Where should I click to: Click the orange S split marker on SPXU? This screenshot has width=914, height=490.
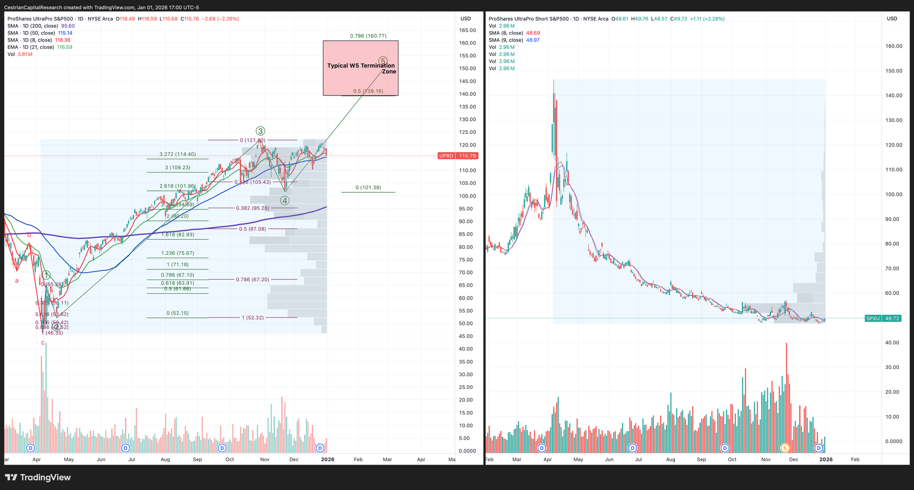click(x=785, y=448)
